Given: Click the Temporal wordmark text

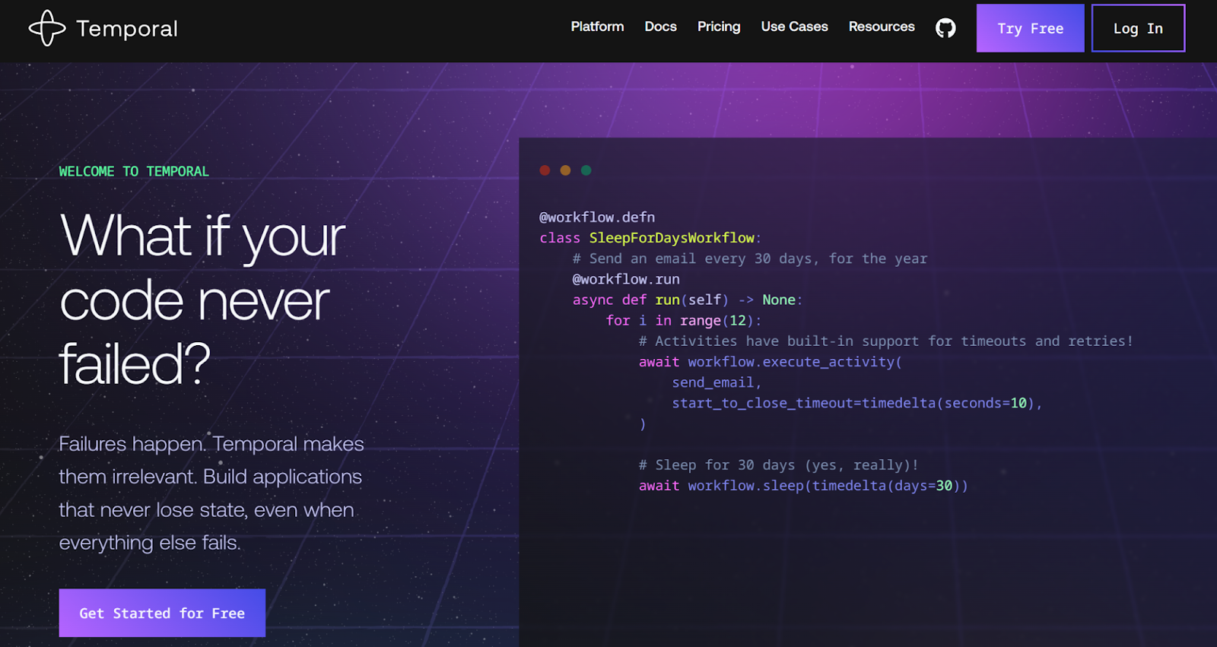Looking at the screenshot, I should [x=127, y=29].
